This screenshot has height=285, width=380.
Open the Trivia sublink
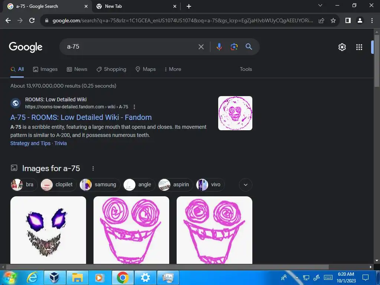60,143
